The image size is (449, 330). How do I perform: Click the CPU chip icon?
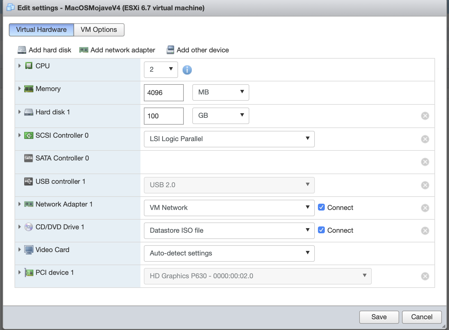click(x=29, y=66)
